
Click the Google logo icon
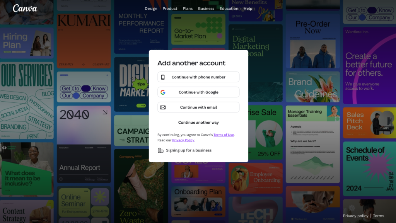pyautogui.click(x=163, y=92)
